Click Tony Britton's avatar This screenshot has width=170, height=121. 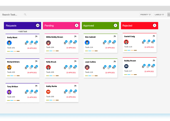point(9,92)
